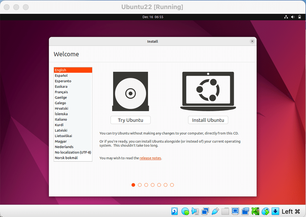Close the Install dialog
This screenshot has height=217, width=306.
click(x=252, y=41)
